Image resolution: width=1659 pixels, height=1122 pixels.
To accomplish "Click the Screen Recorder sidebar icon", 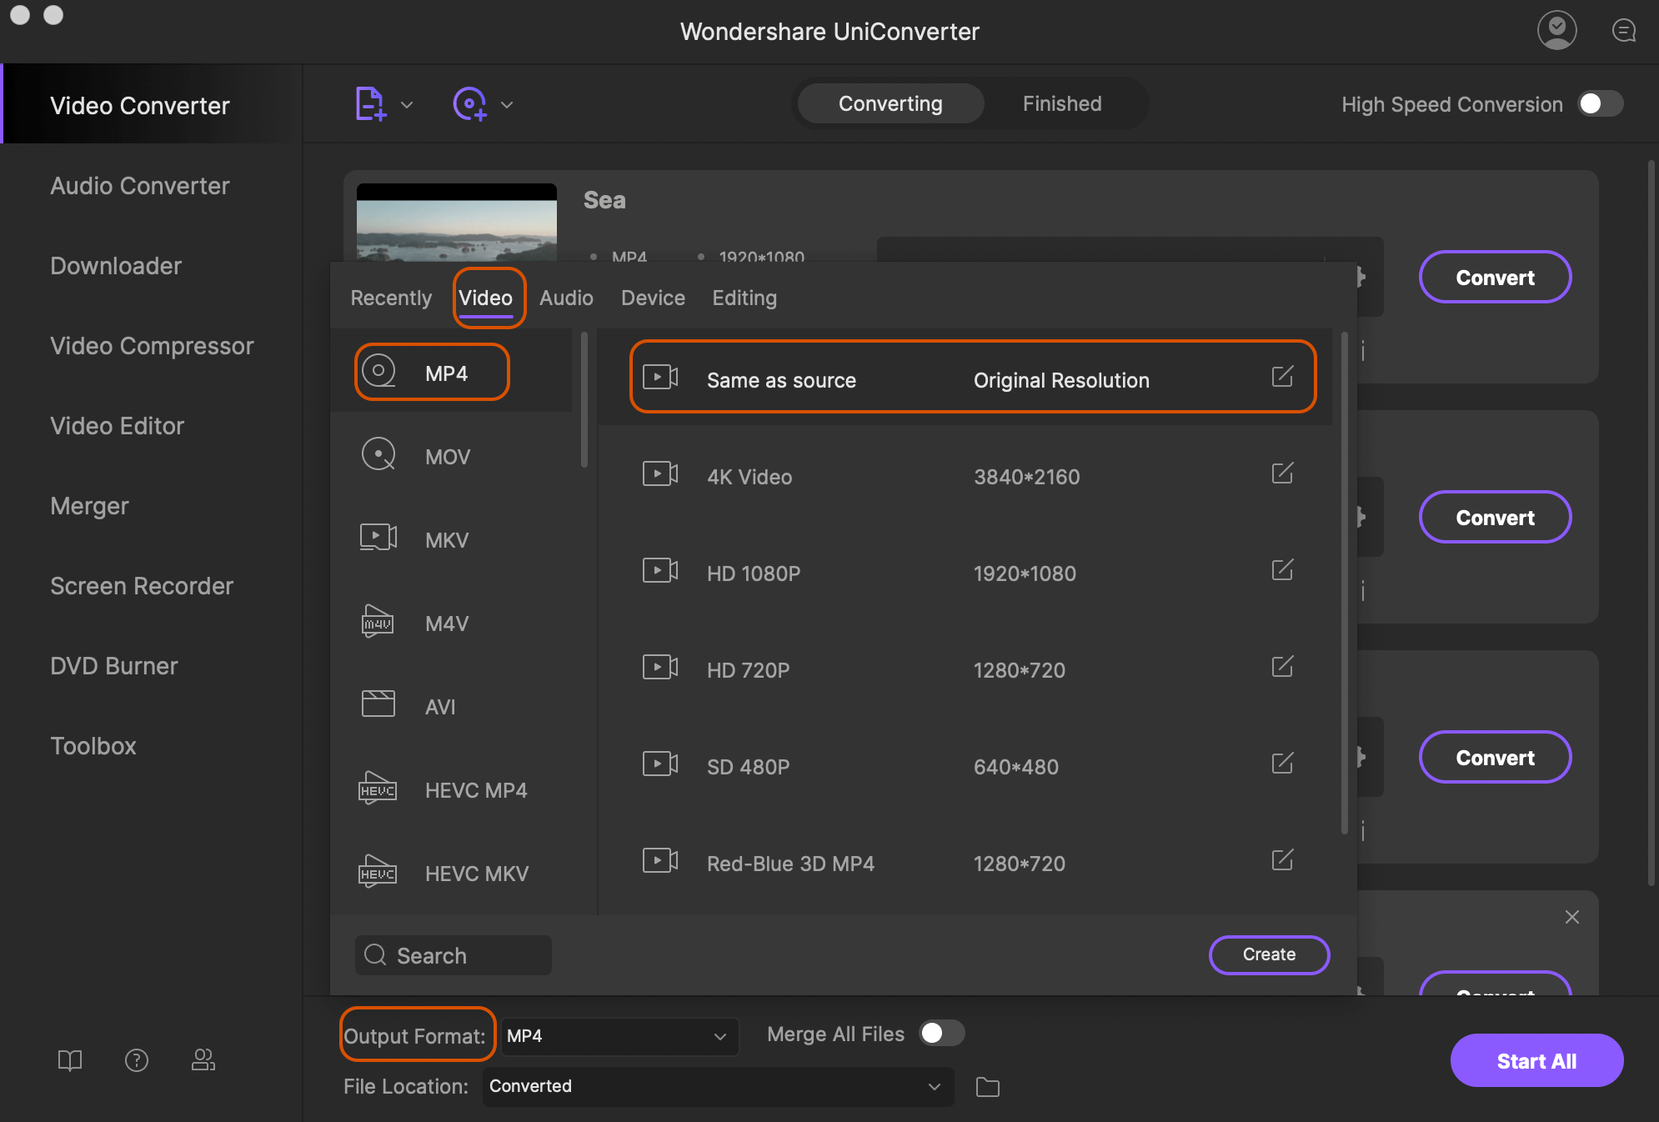I will coord(142,585).
